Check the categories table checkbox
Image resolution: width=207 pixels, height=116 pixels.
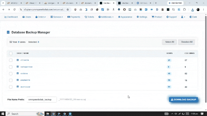pos(11,67)
